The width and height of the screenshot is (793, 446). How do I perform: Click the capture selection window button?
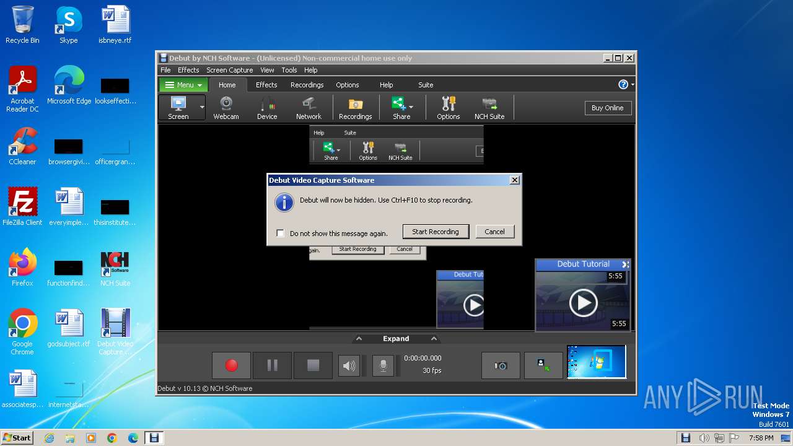coord(543,365)
